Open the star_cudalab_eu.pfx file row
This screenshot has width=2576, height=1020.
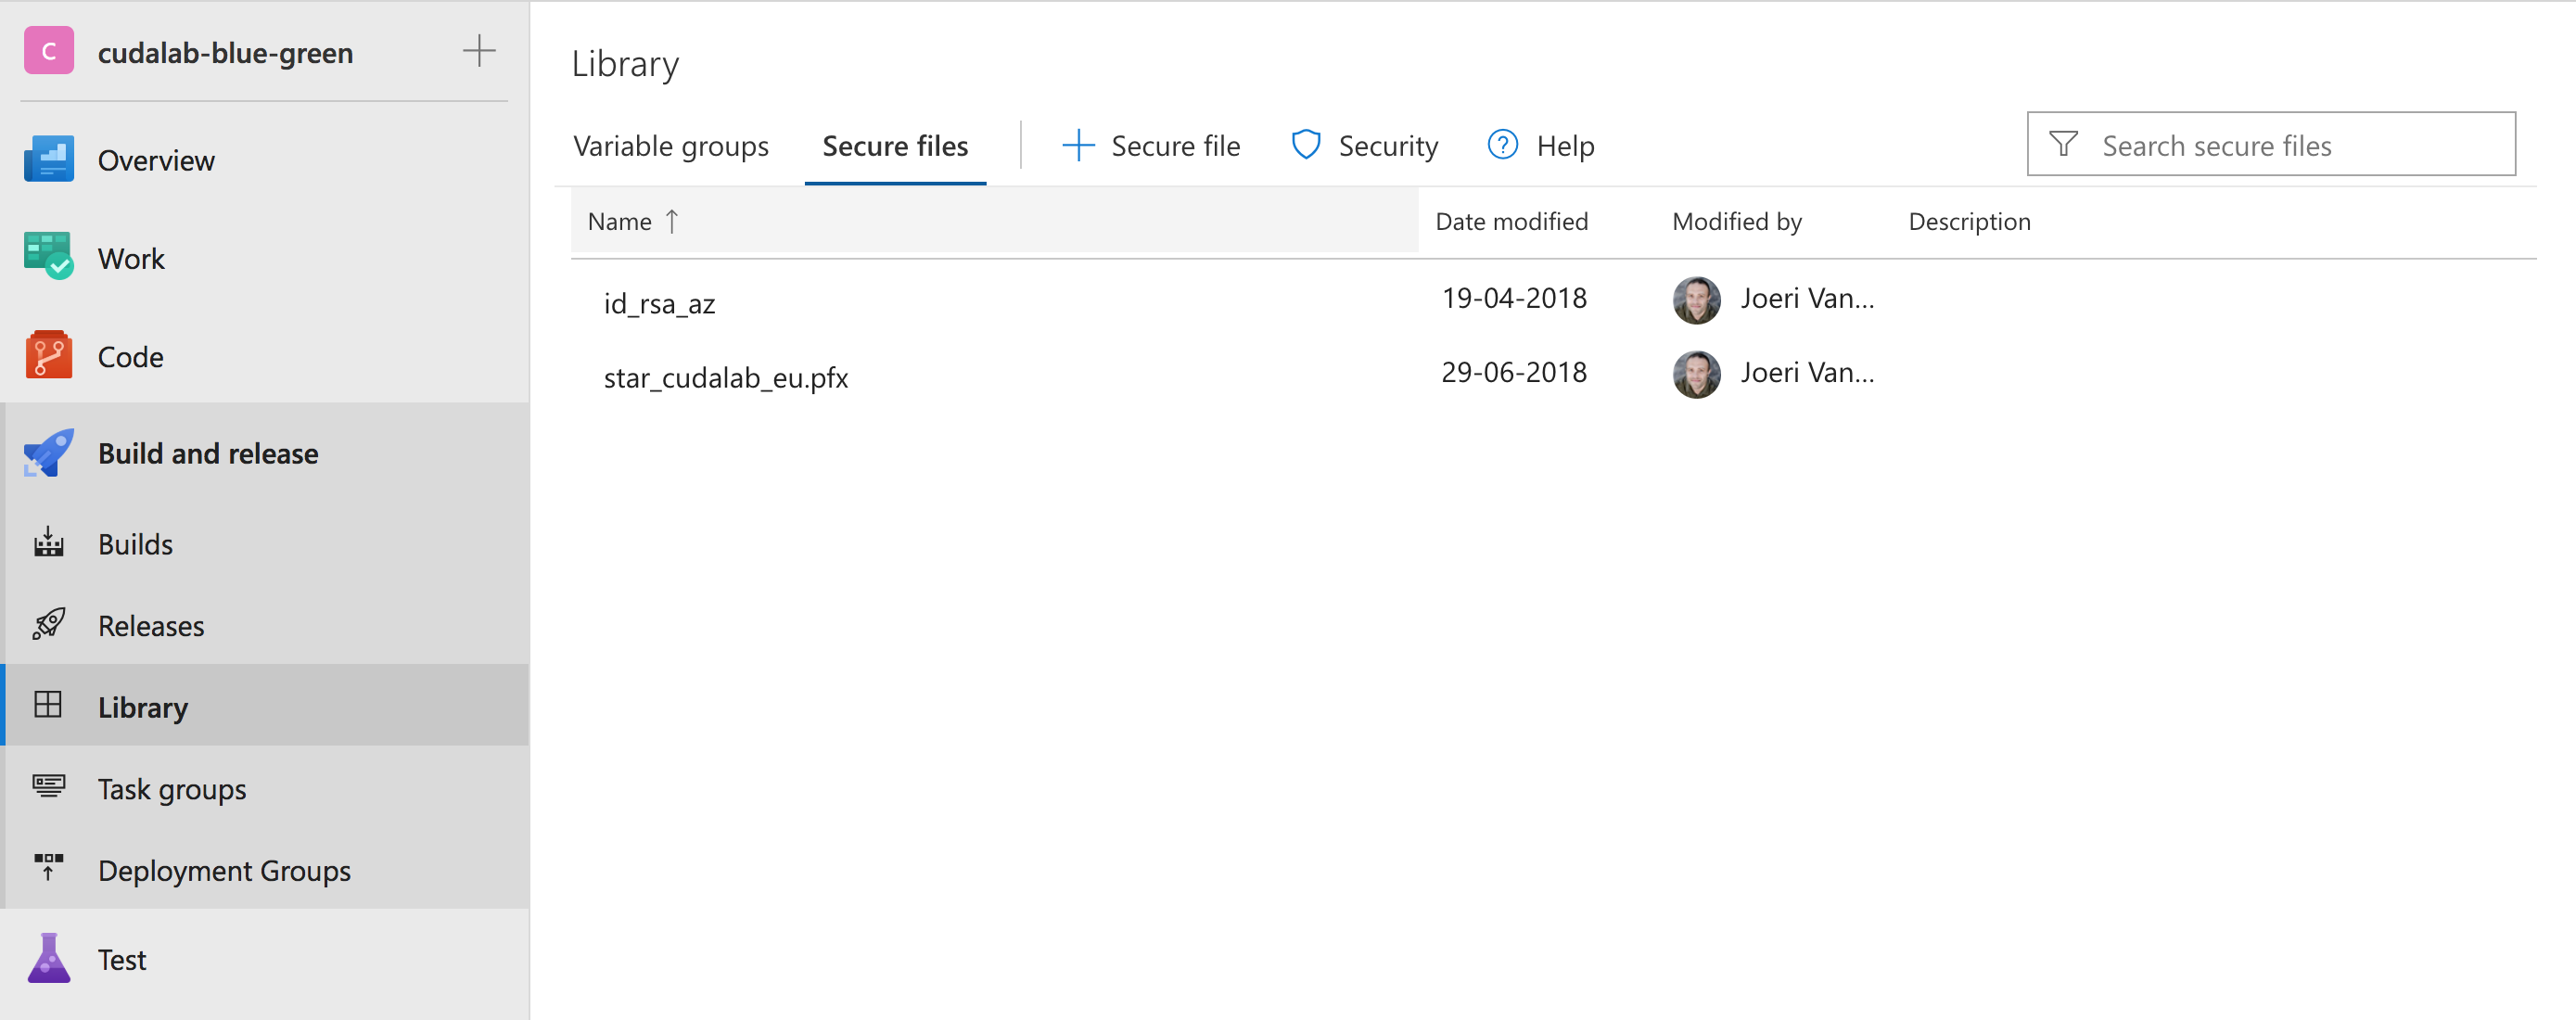point(725,378)
